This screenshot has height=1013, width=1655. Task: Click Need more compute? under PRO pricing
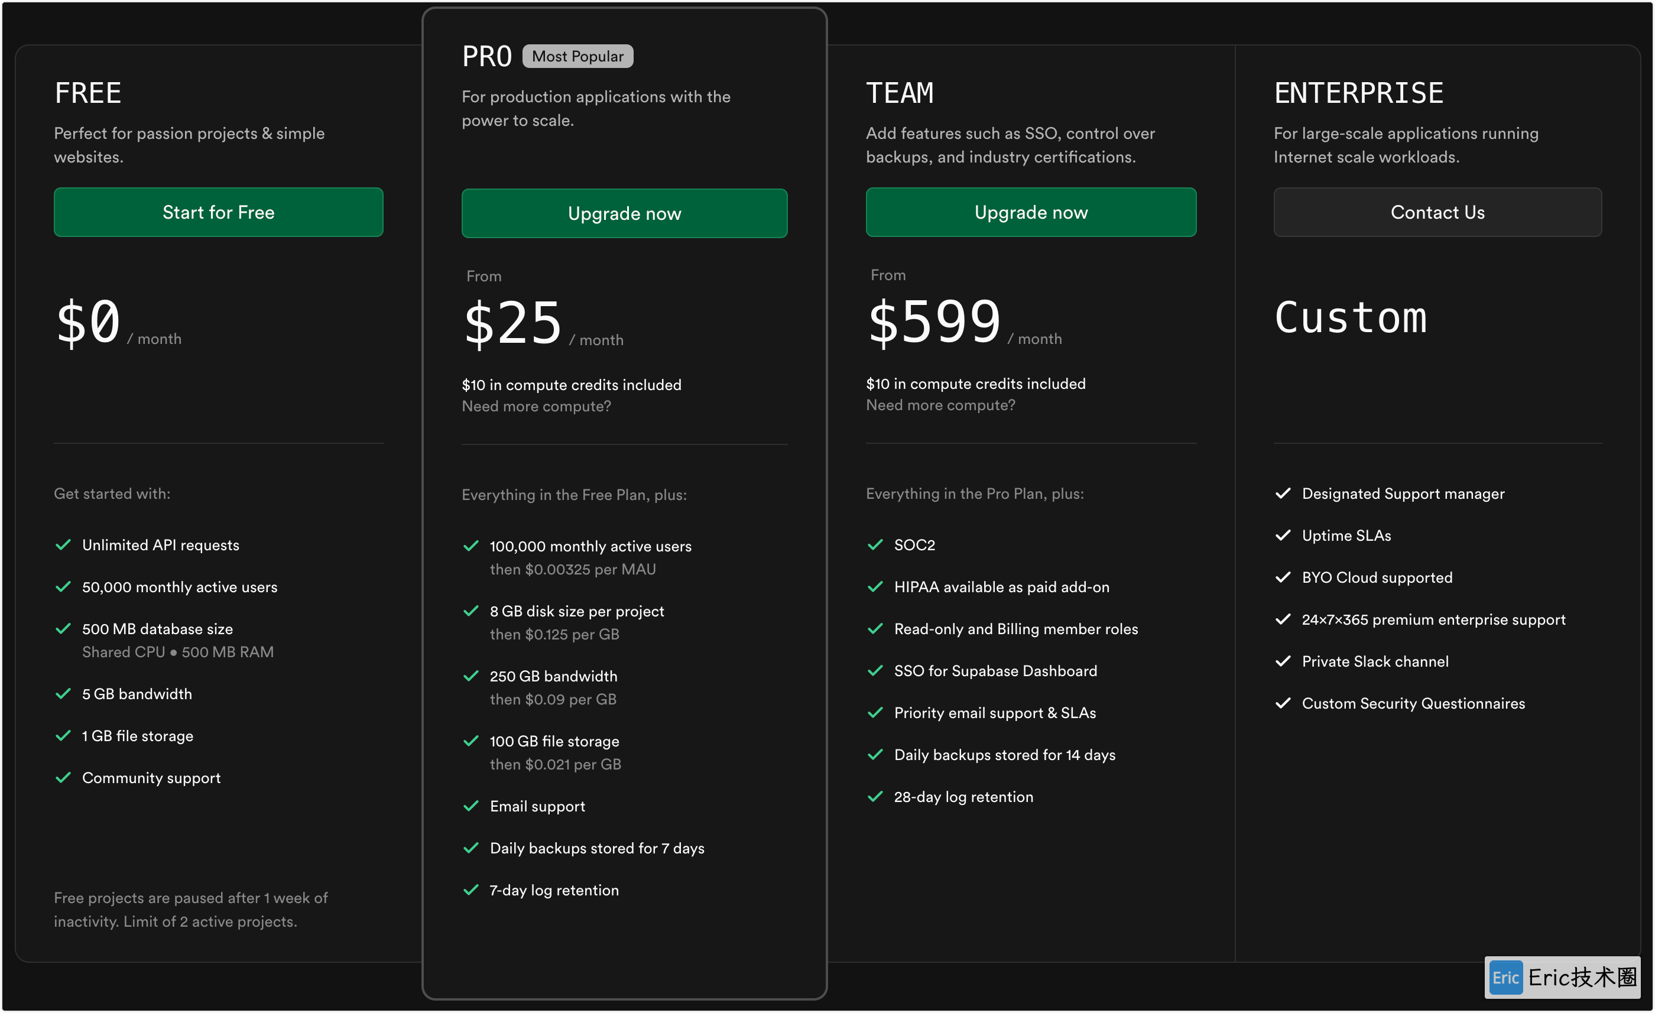point(536,407)
